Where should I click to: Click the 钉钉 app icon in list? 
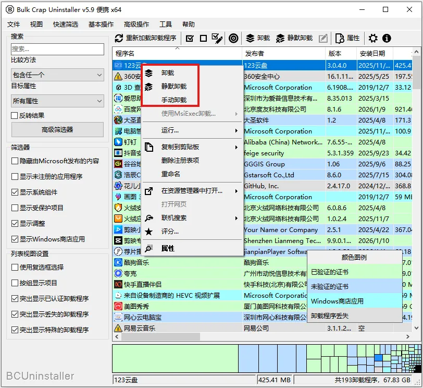coord(118,142)
